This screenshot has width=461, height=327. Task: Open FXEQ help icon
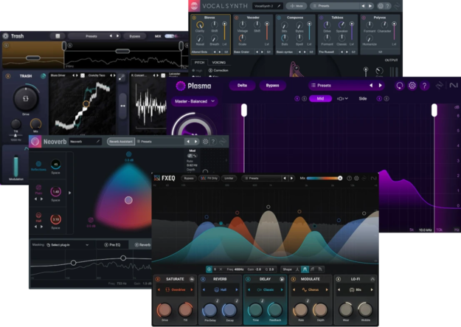[x=349, y=178]
